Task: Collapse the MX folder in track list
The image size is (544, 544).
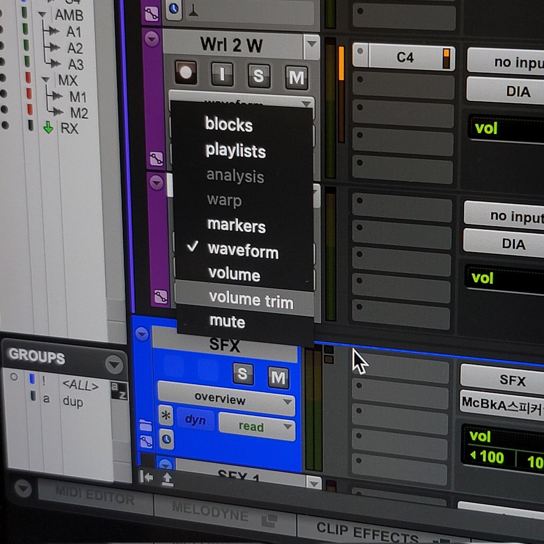Action: pos(45,79)
